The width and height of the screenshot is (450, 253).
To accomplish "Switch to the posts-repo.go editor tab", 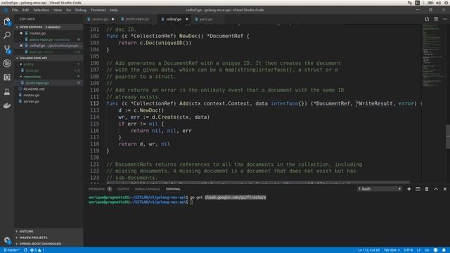I will 137,19.
